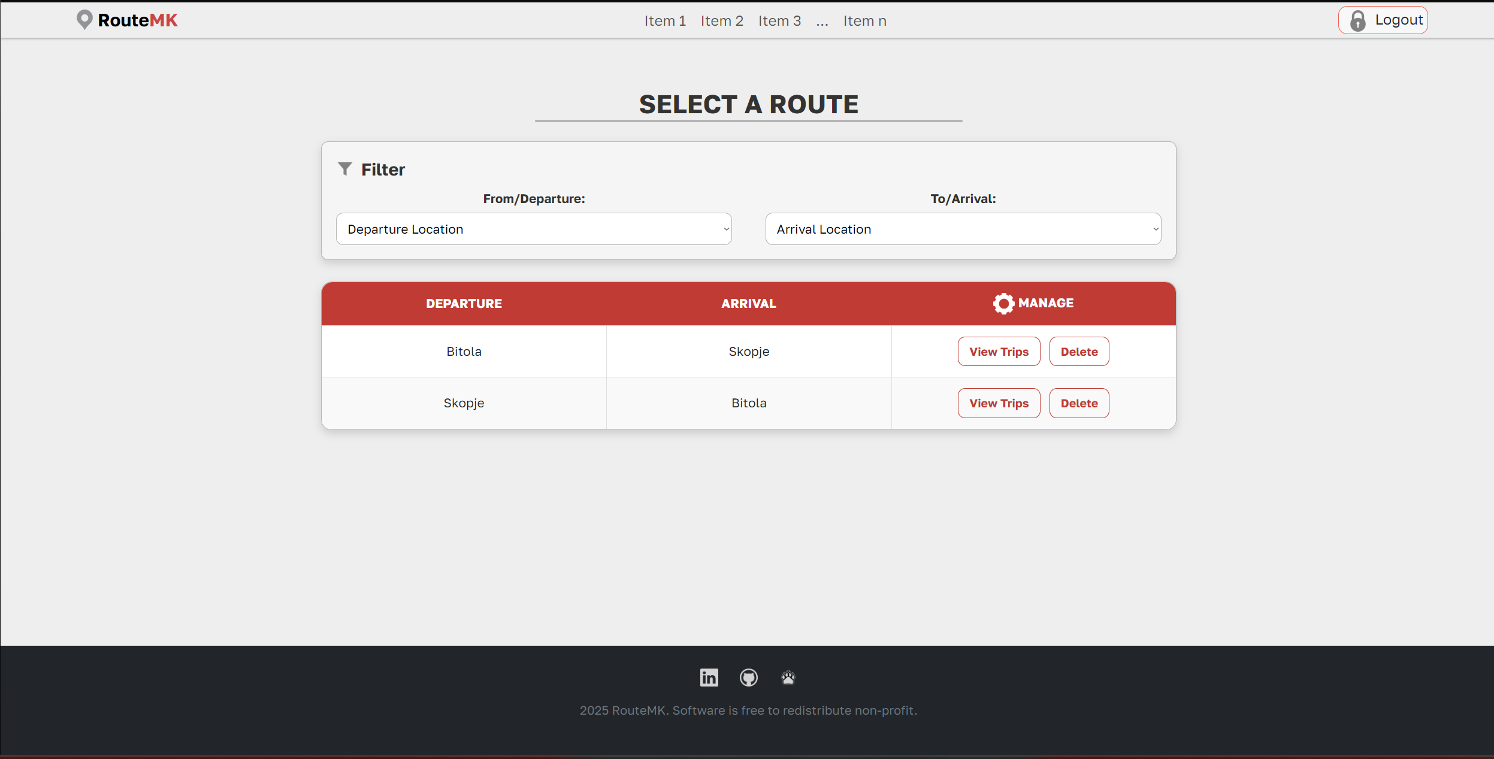Click the gear icon beside MANAGE
1494x759 pixels.
point(1003,303)
